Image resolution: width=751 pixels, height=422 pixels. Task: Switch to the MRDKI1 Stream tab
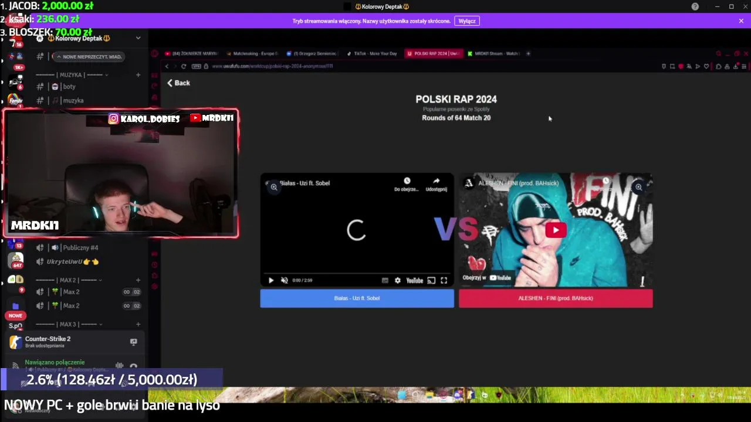(x=494, y=53)
